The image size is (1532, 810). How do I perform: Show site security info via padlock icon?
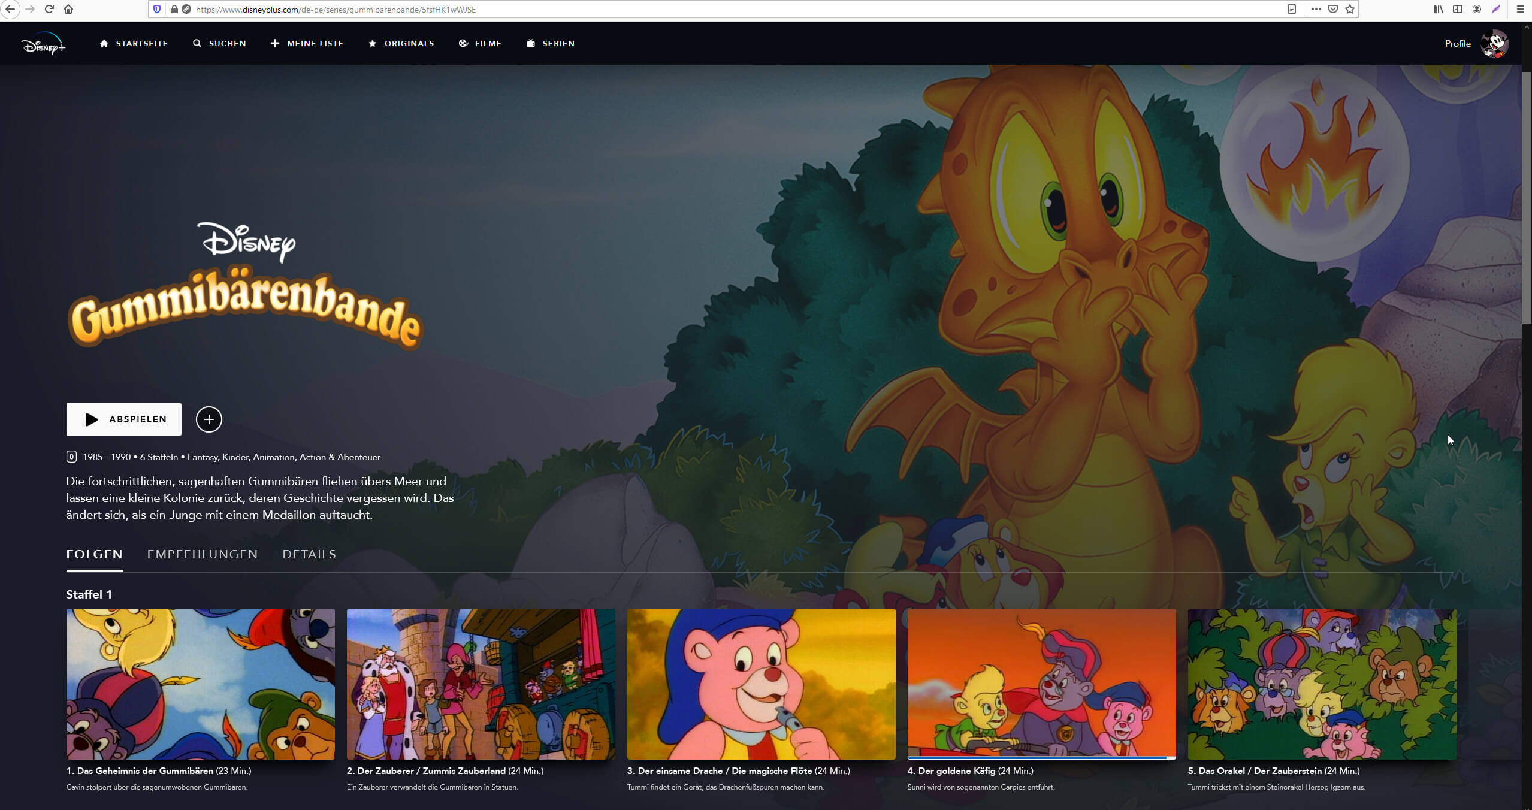174,9
